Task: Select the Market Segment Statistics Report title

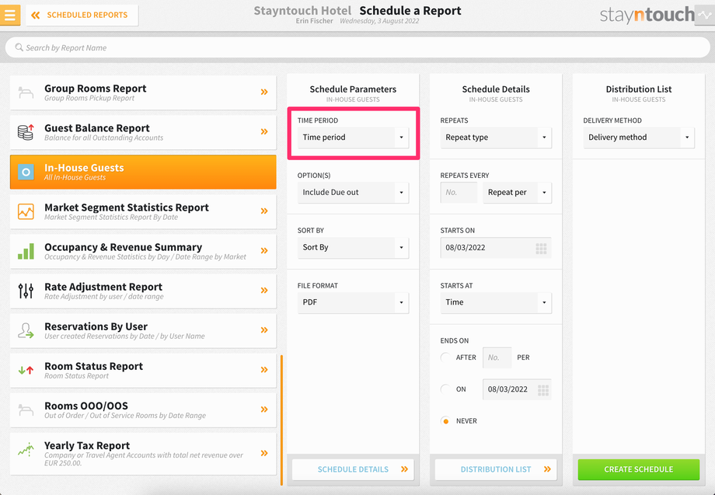Action: (x=127, y=207)
